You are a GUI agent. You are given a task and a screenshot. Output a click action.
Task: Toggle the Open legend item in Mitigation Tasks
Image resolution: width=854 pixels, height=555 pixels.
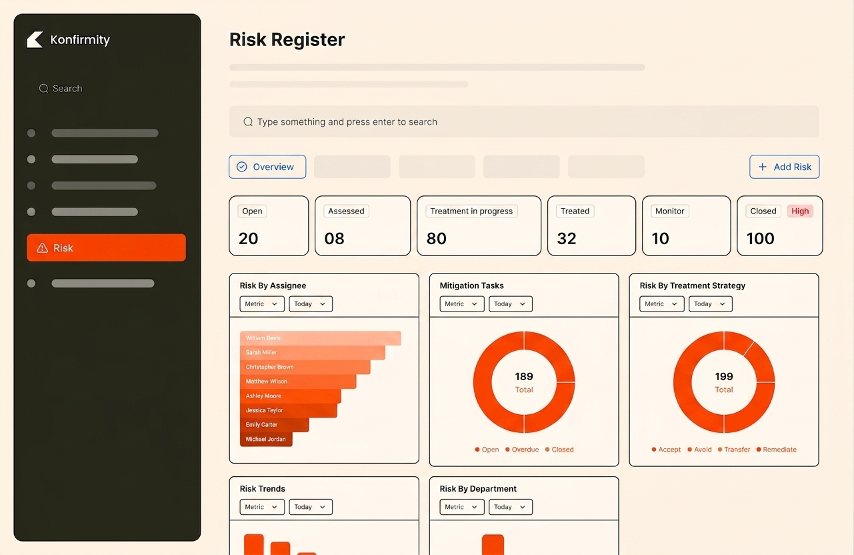pyautogui.click(x=487, y=450)
